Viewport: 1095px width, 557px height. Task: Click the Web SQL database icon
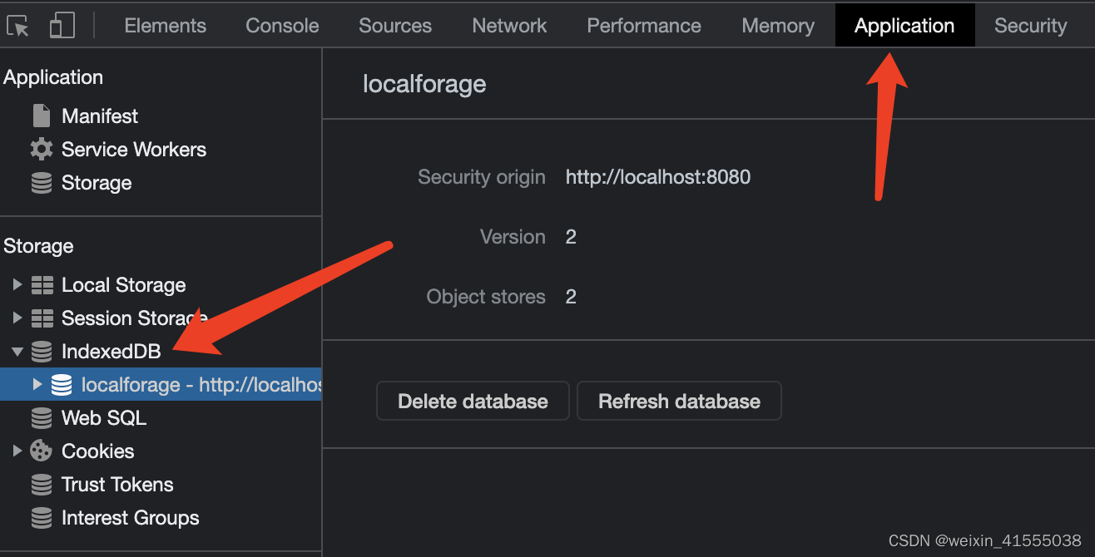pyautogui.click(x=42, y=417)
